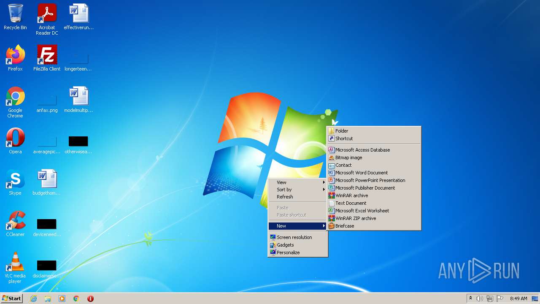Select the anfax.png file icon

47,104
